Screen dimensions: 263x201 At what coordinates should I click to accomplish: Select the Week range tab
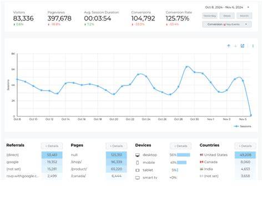227,16
